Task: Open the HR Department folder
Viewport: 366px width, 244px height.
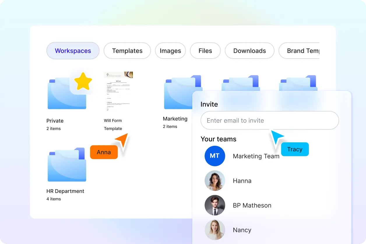Action: (x=66, y=165)
